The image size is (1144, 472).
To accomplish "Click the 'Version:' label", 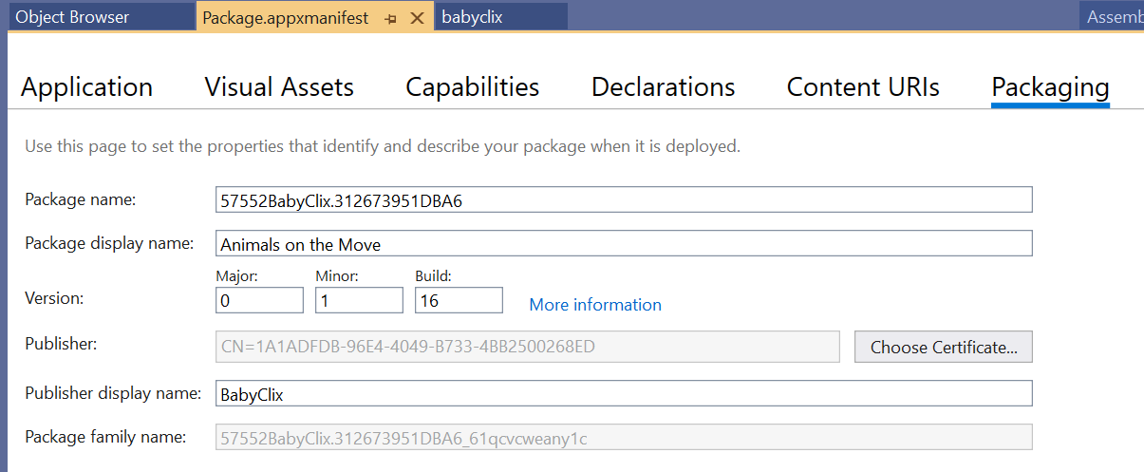I will [x=54, y=298].
